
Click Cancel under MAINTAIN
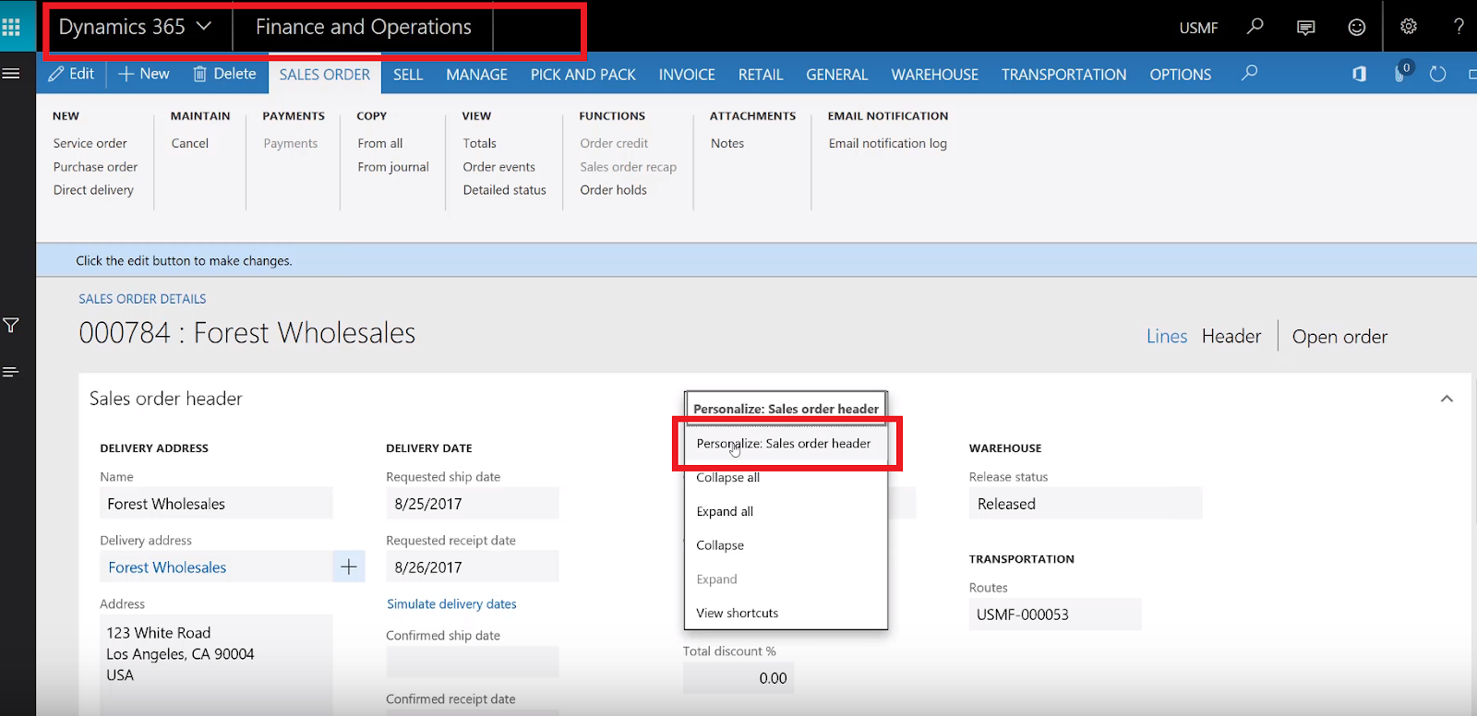pyautogui.click(x=190, y=143)
